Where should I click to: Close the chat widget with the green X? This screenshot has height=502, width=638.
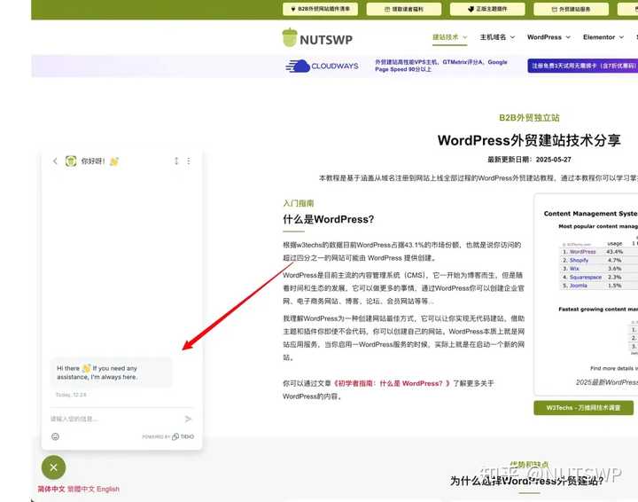[53, 467]
